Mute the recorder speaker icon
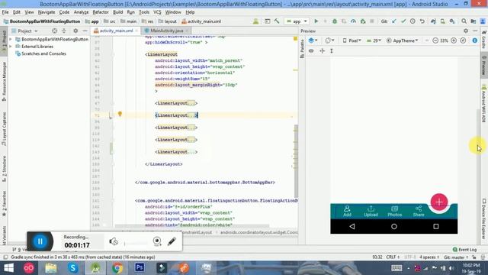 pyautogui.click(x=114, y=241)
